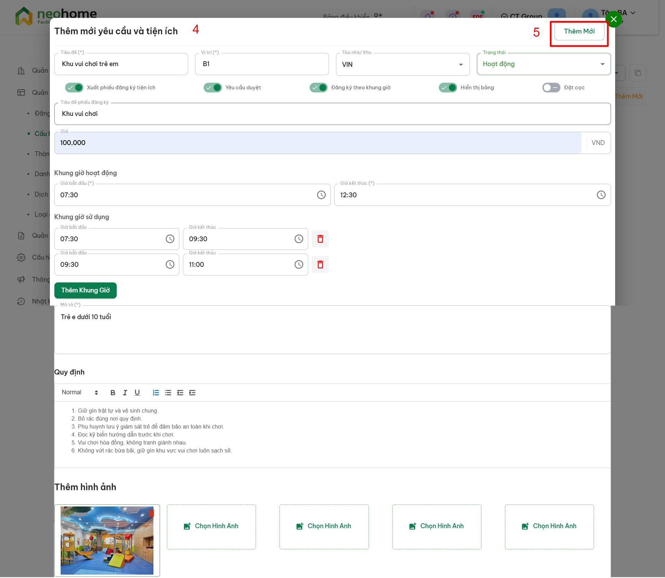Screen dimensions: 665x578
Task: Delete the 07:30–09:30 time slot
Action: tap(320, 239)
